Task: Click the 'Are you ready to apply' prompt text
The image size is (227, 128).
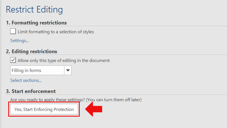Action: [47, 100]
